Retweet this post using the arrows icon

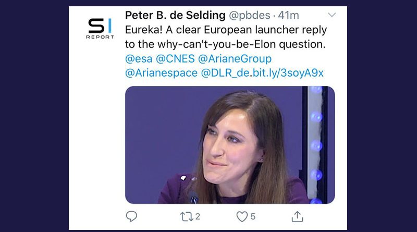pos(186,216)
